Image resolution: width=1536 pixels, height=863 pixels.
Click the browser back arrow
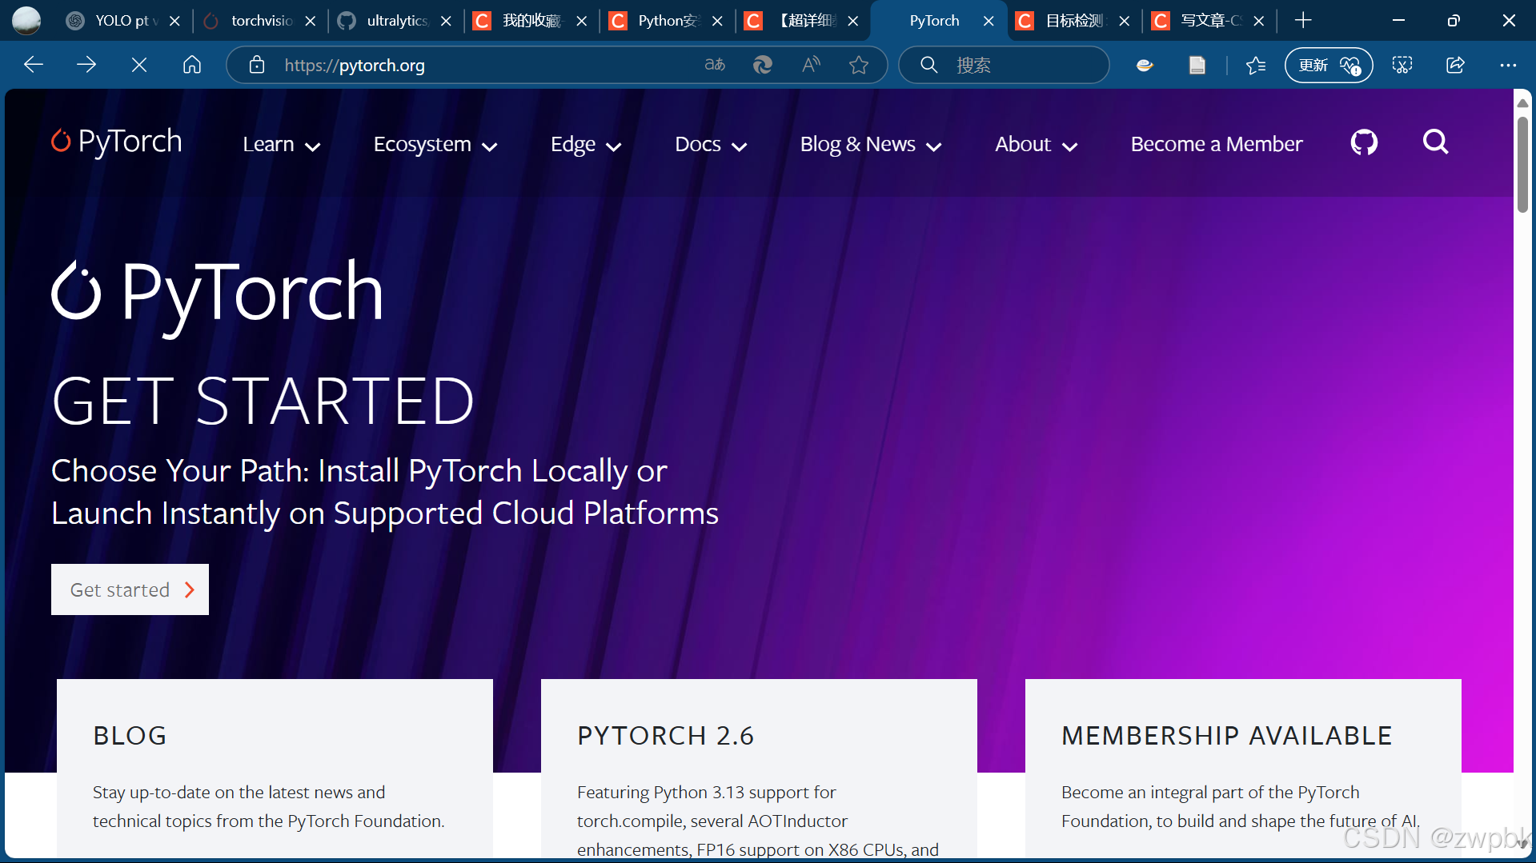tap(34, 65)
